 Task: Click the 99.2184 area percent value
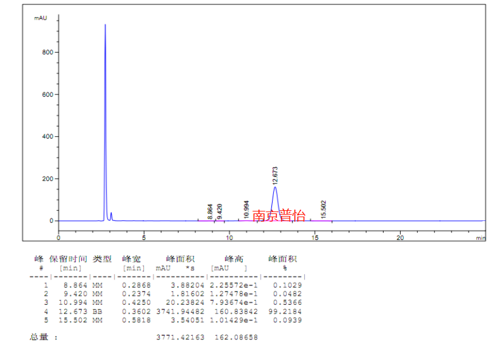coord(287,312)
